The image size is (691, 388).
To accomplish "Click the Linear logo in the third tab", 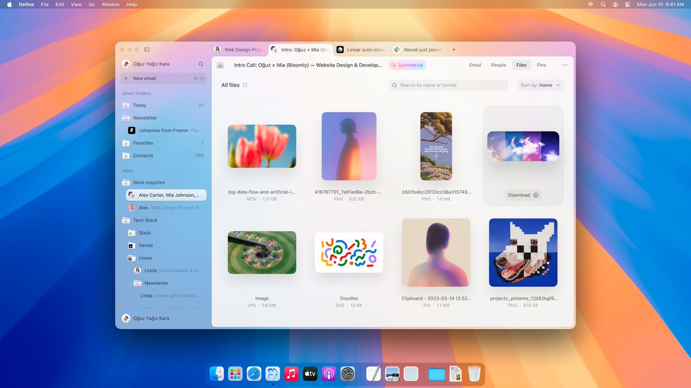I will [340, 50].
